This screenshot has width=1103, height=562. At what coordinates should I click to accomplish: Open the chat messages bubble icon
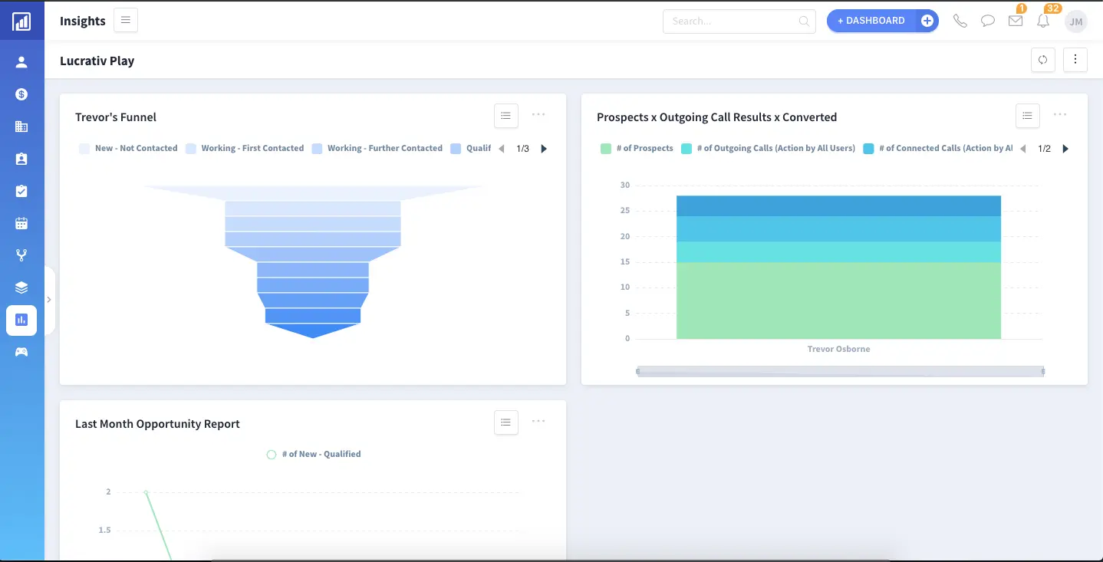click(x=988, y=21)
